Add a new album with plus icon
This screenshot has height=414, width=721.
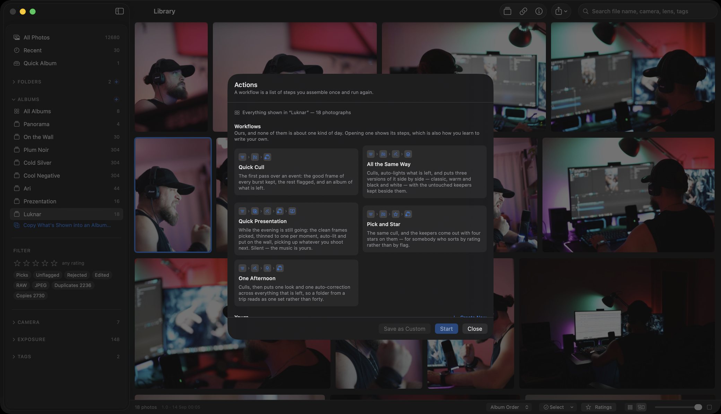pyautogui.click(x=116, y=99)
